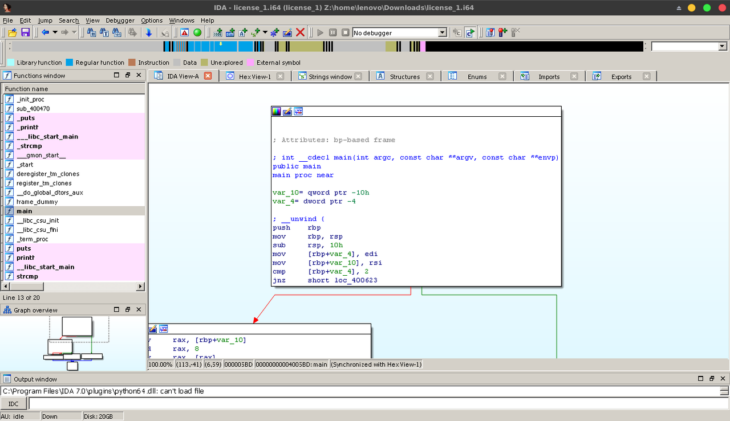
Task: Switch to Enums tab
Action: click(x=477, y=76)
